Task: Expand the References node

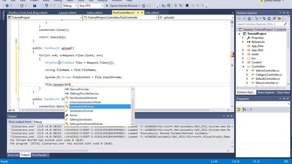Action: [x=243, y=42]
